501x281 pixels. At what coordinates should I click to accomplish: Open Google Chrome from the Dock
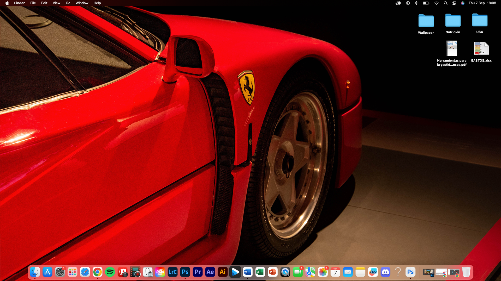coord(98,272)
